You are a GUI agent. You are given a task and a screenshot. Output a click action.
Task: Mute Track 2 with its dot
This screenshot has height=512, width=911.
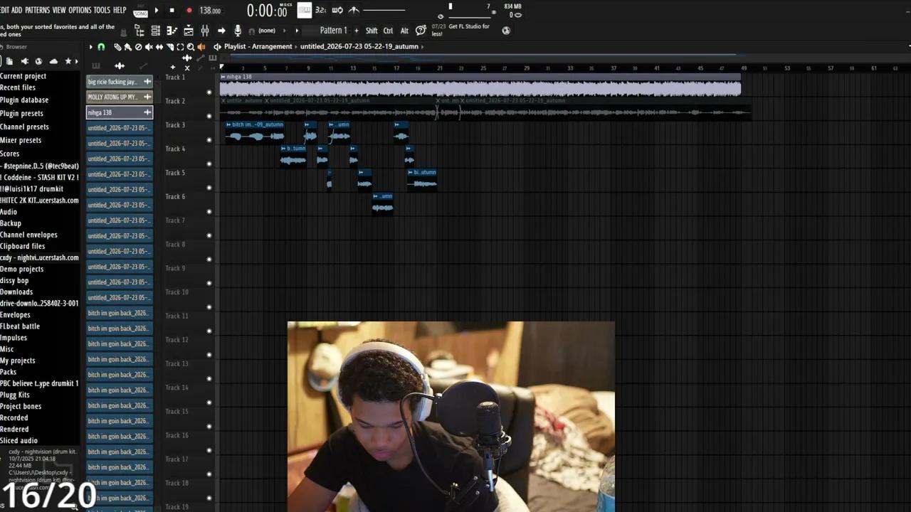pos(209,116)
